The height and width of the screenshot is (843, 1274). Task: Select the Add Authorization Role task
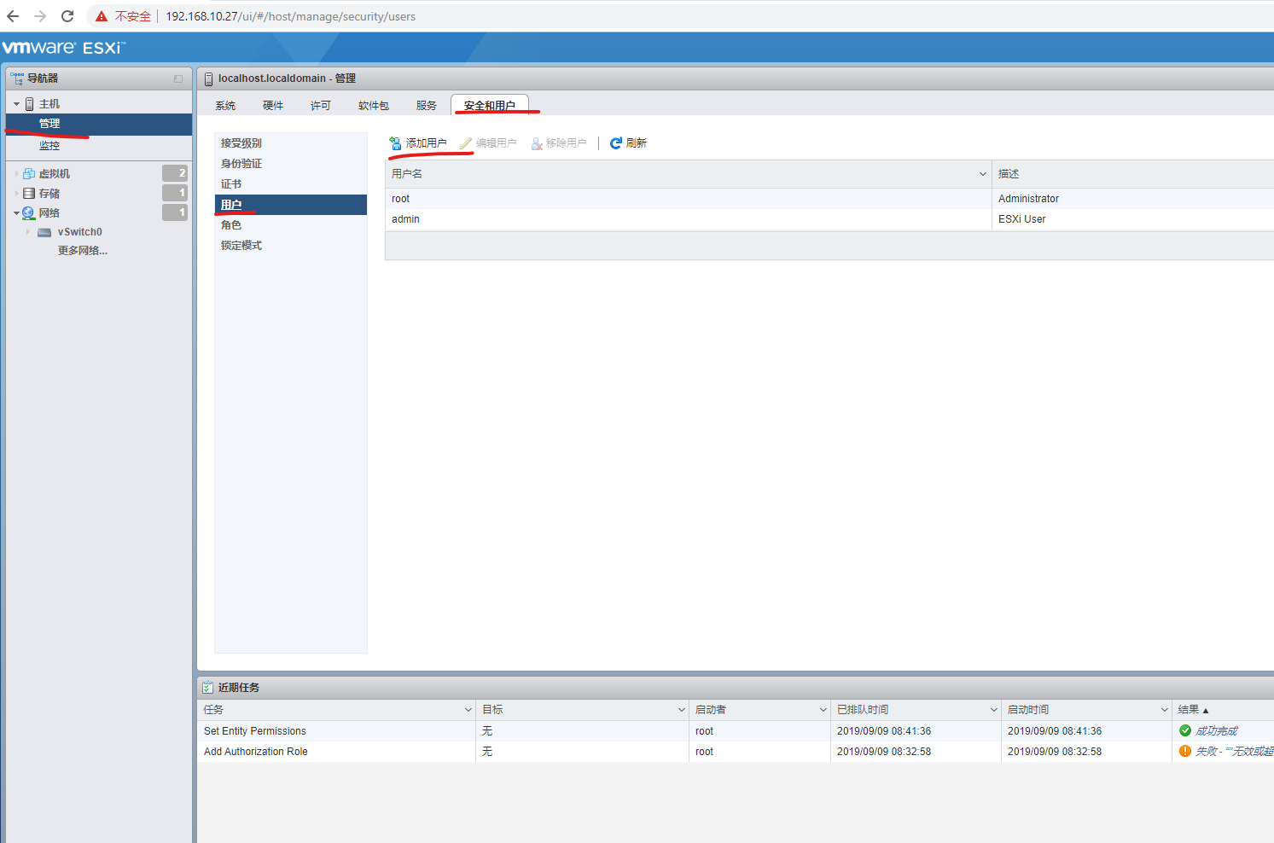click(x=736, y=752)
